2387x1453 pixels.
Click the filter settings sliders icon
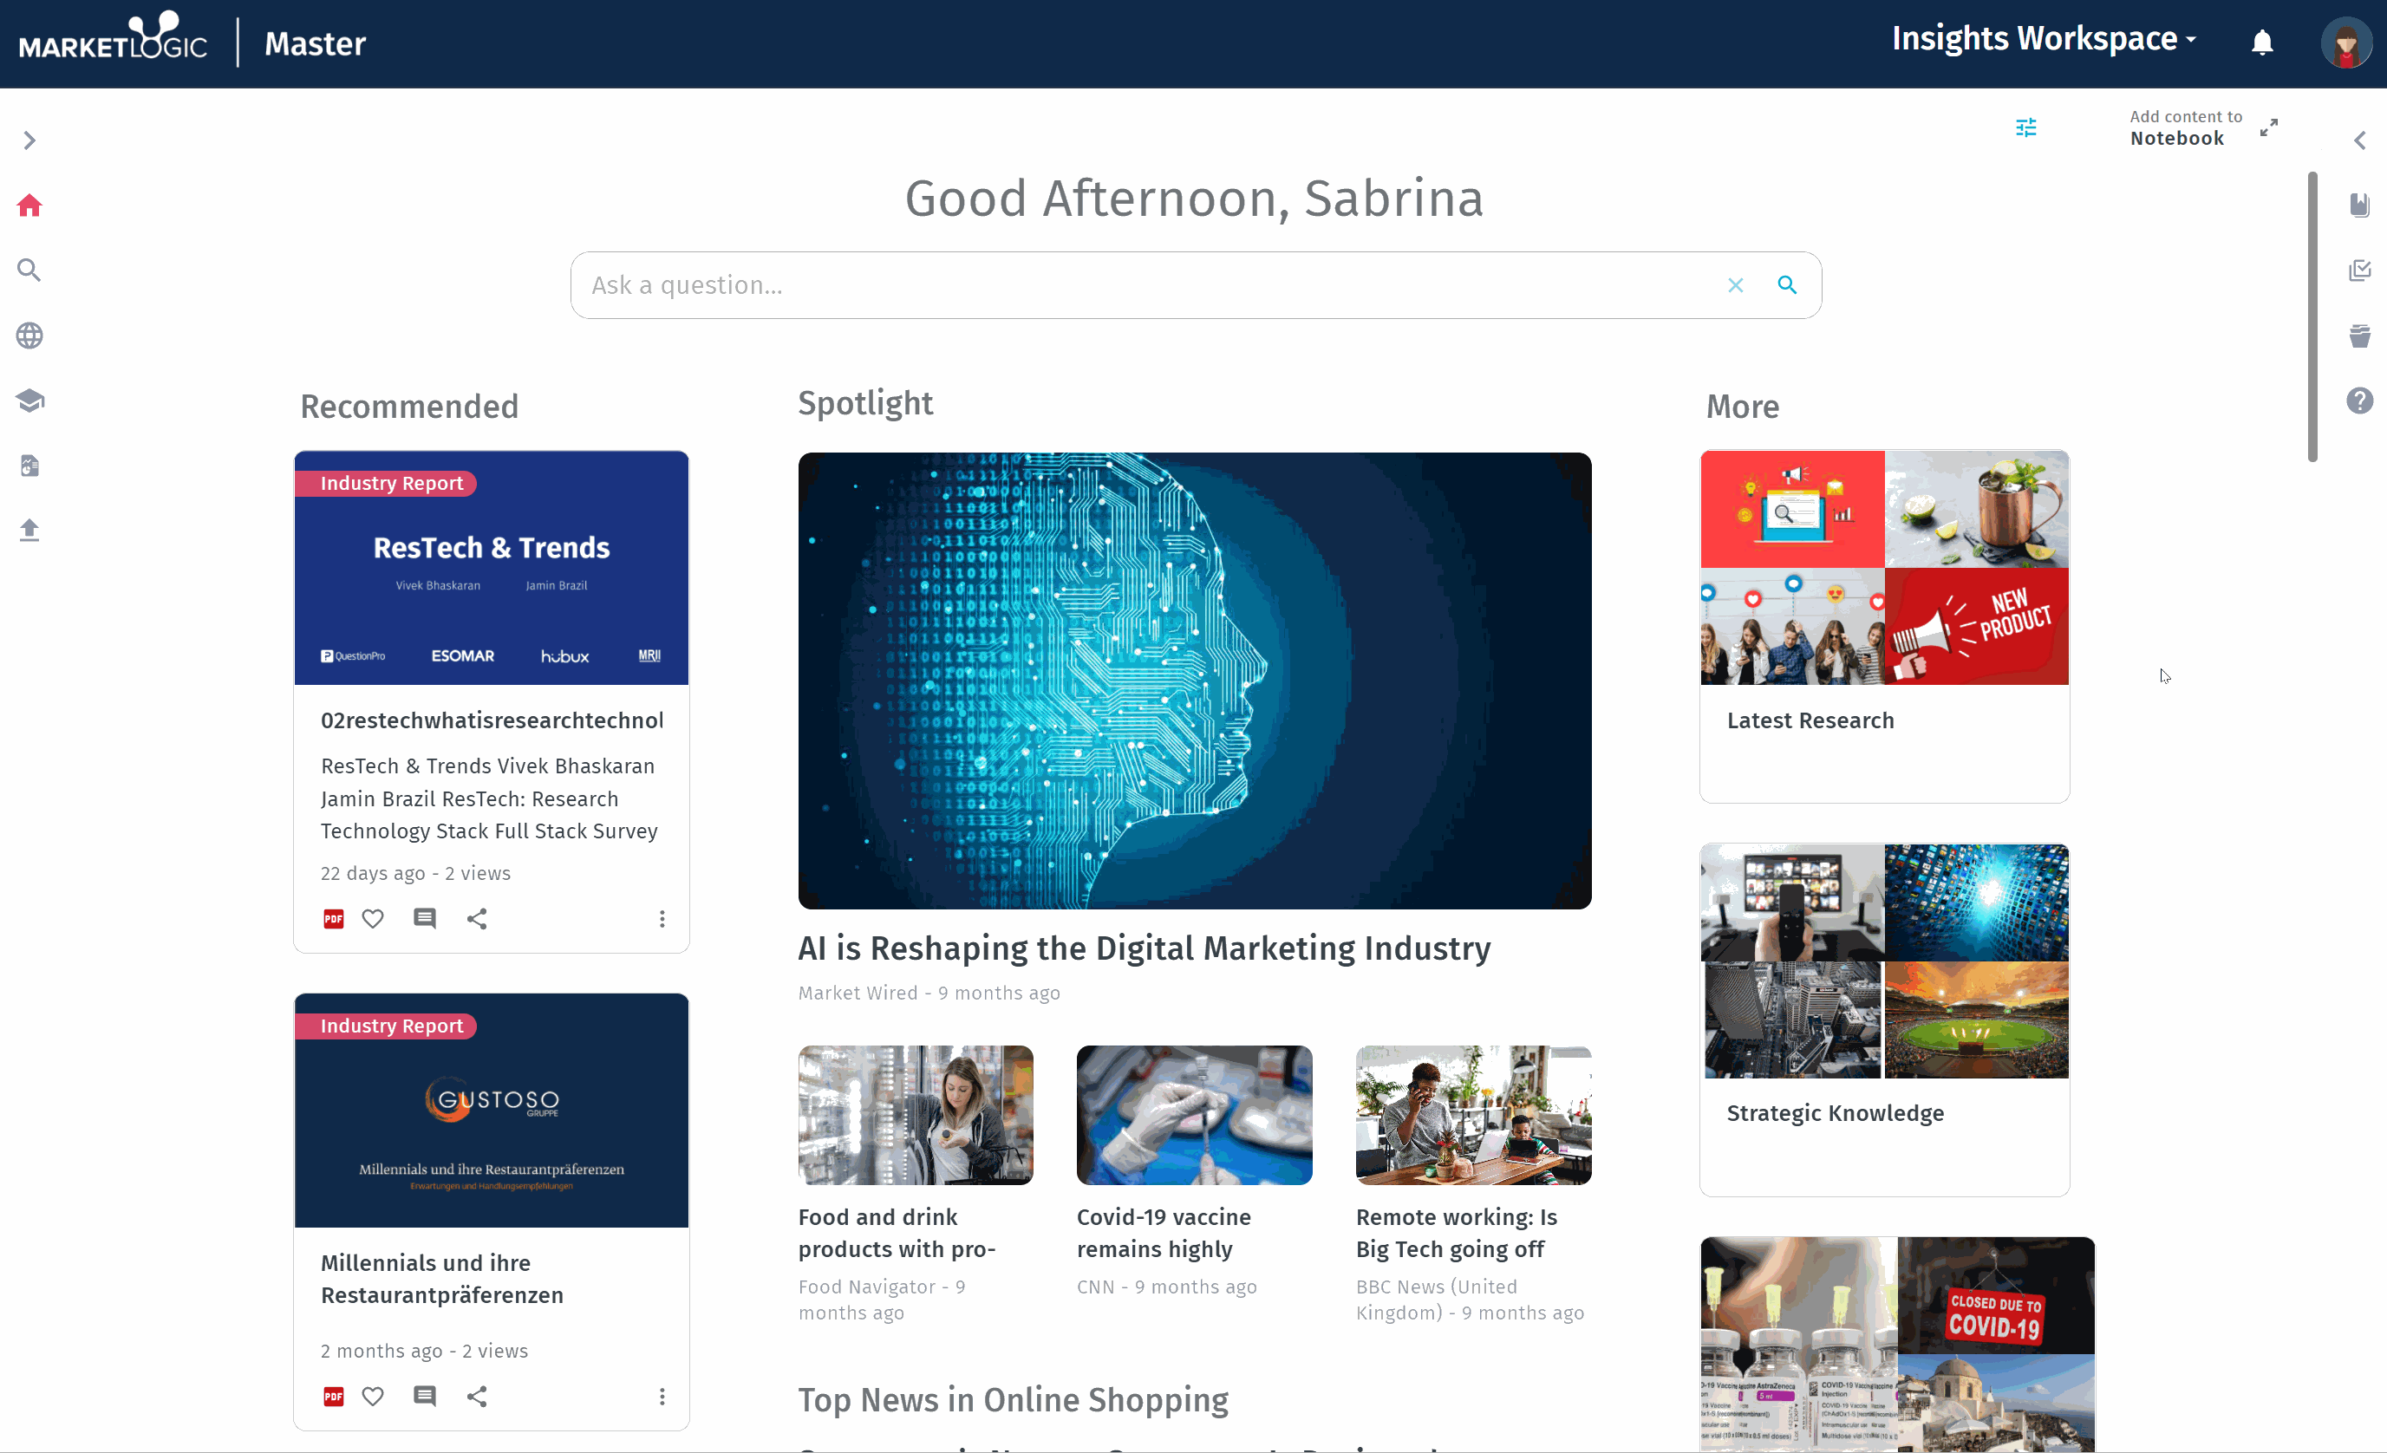pos(2025,127)
